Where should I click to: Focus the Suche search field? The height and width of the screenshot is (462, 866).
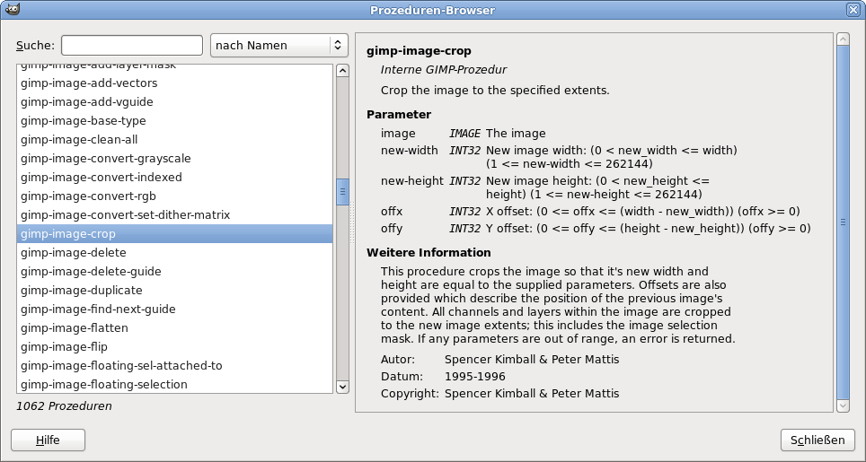pyautogui.click(x=132, y=45)
